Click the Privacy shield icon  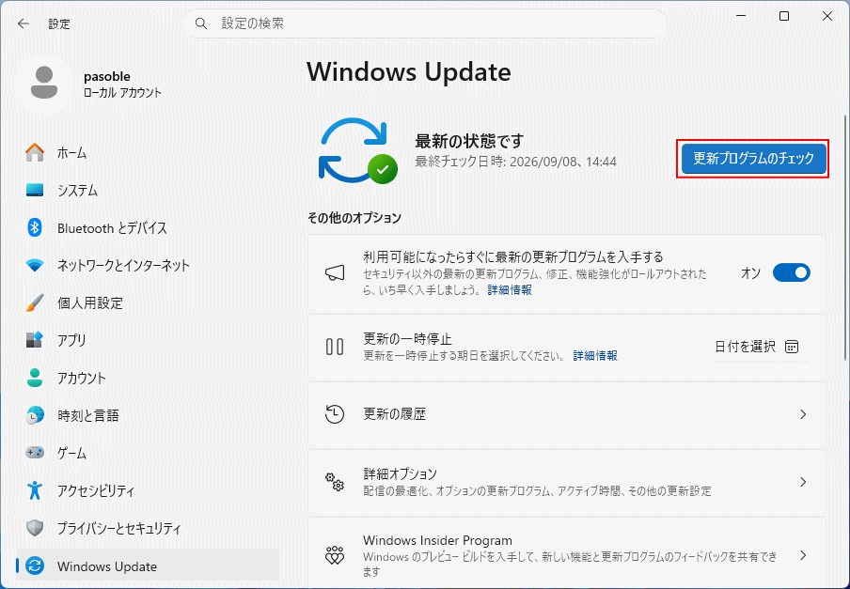tap(35, 528)
